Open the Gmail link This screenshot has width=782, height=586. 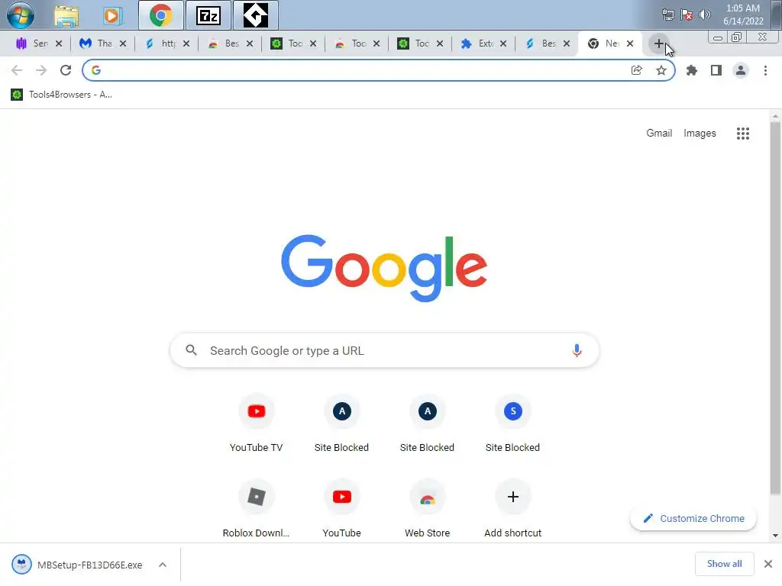pyautogui.click(x=659, y=133)
